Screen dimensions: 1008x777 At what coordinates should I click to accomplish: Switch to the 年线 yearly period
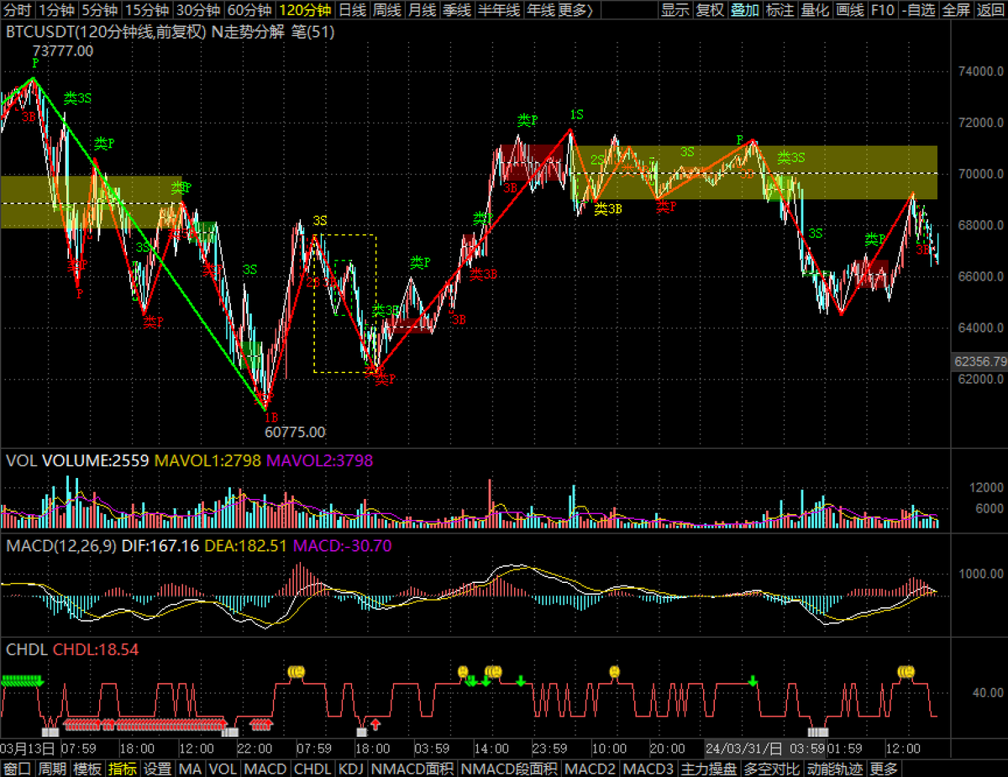541,10
